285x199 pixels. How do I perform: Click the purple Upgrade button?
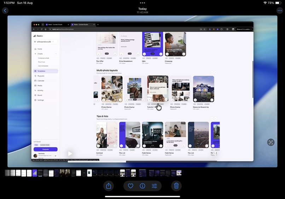pos(46,149)
